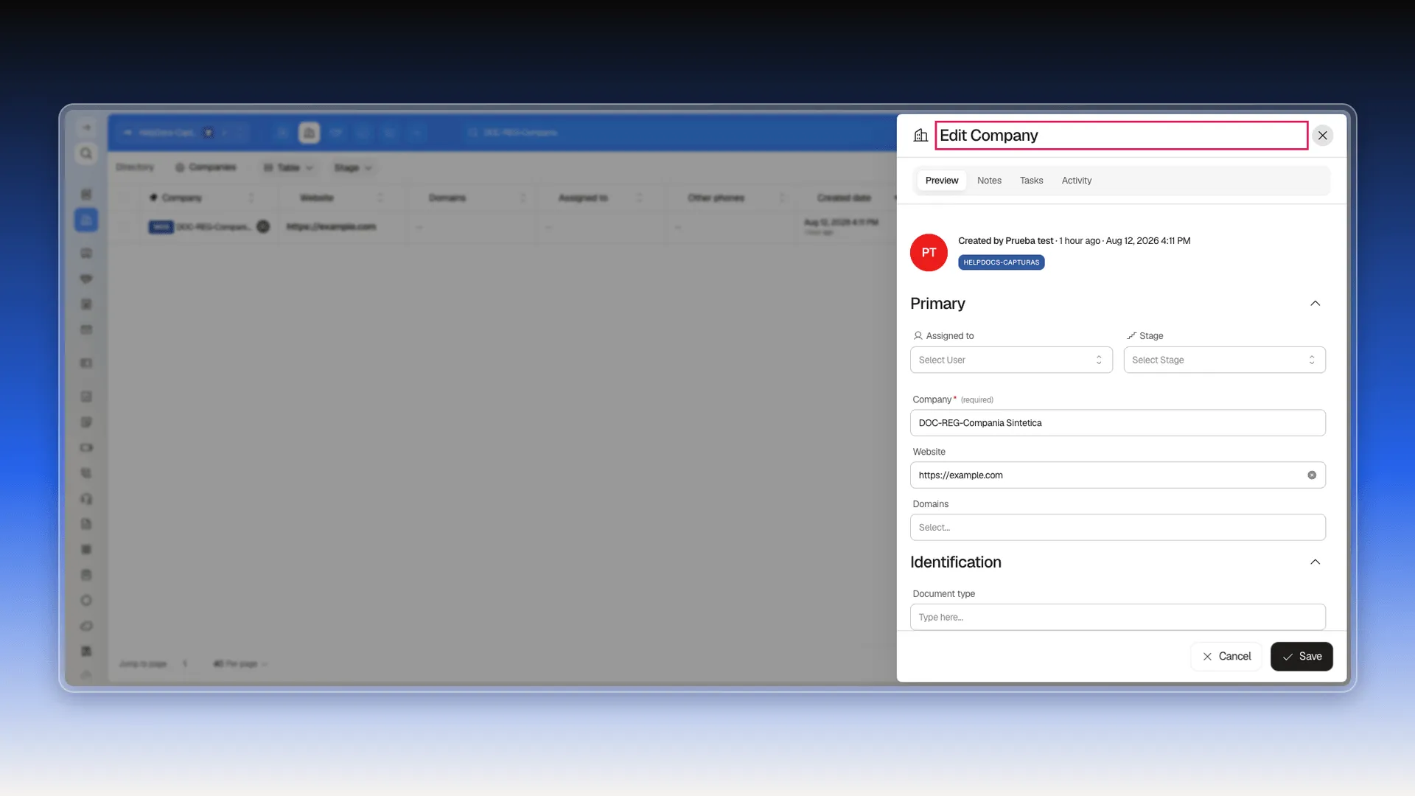Select the row checkbox for DOC-REG-Compan row

tap(125, 227)
